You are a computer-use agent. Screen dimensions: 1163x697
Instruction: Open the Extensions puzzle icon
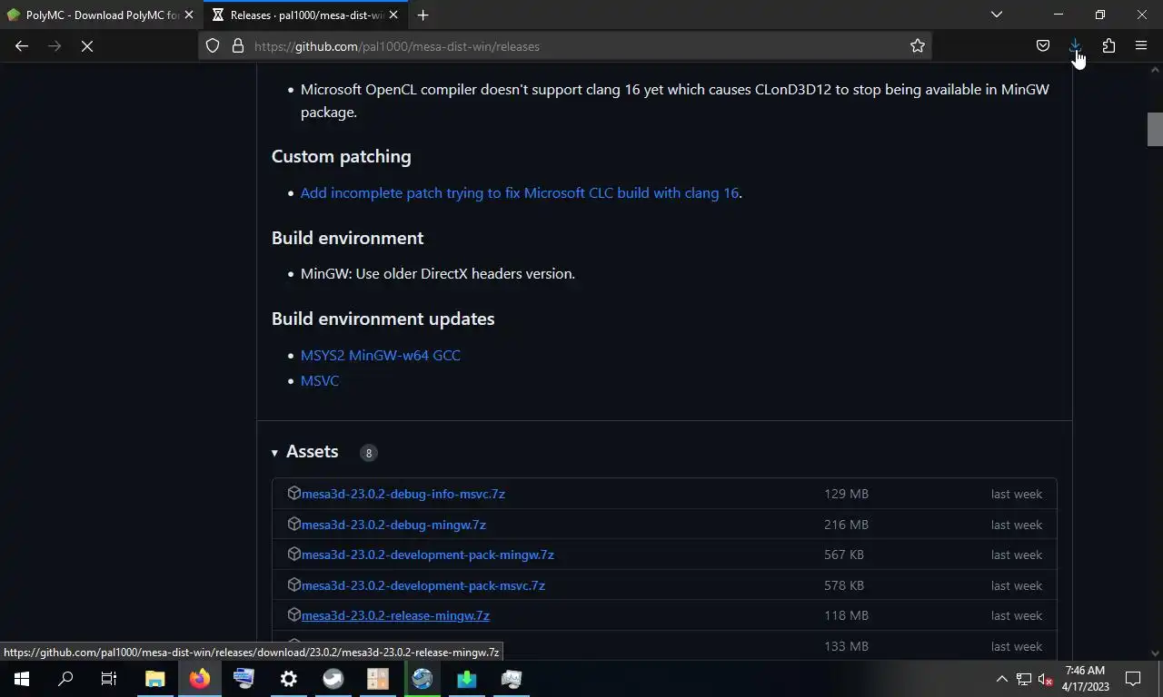(x=1108, y=46)
